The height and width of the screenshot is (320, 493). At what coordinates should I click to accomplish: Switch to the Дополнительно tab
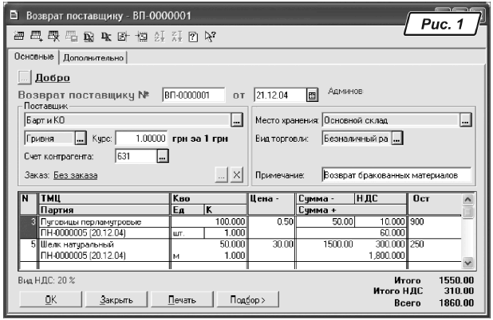[x=94, y=57]
